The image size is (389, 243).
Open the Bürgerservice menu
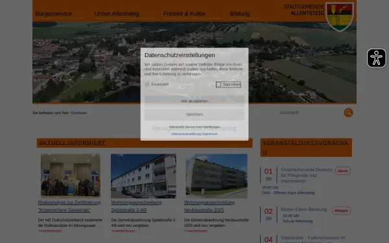(x=53, y=14)
